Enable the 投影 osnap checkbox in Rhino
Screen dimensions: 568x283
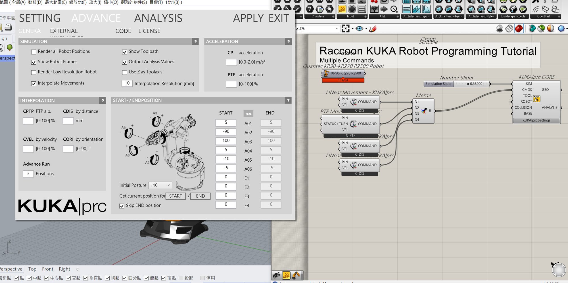click(x=181, y=278)
